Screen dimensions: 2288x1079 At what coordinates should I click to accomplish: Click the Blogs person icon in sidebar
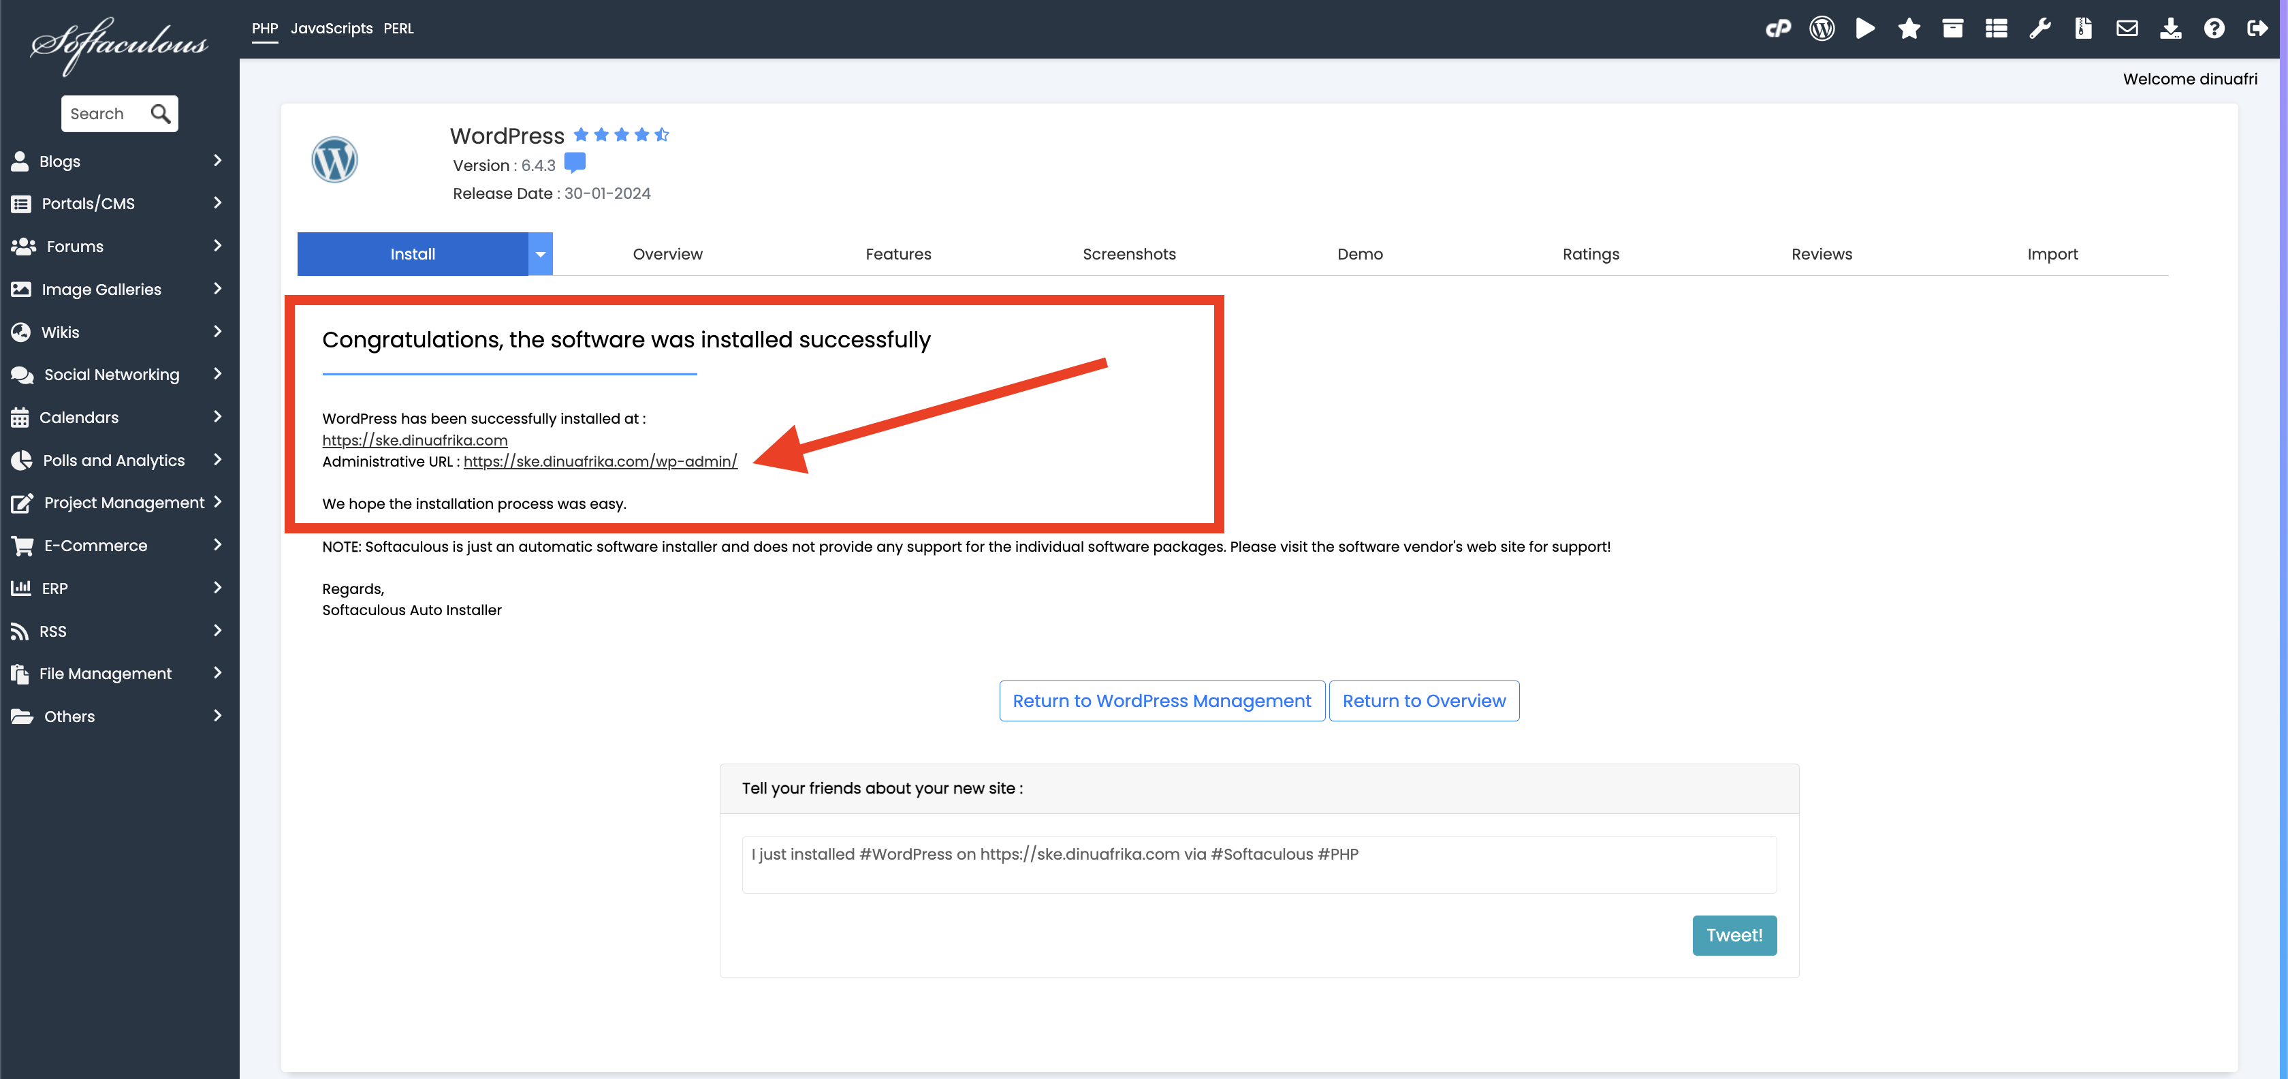pos(20,161)
